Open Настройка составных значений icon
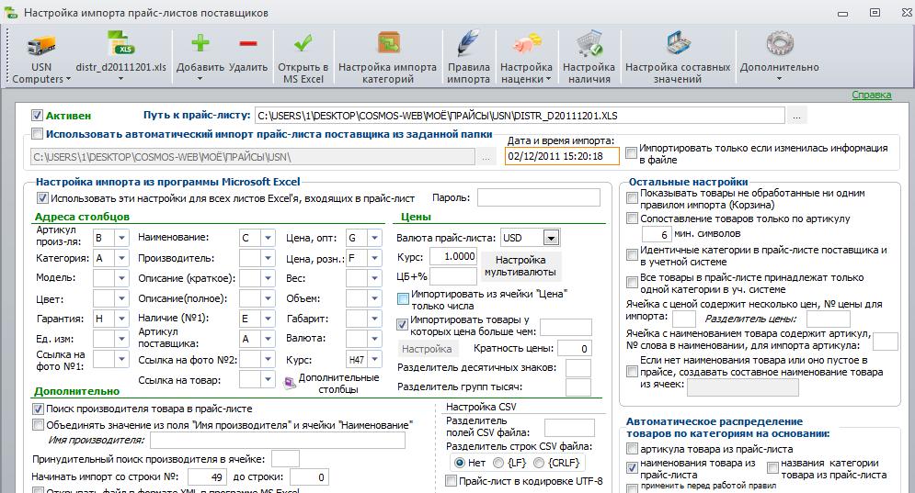915x493 pixels. (x=678, y=44)
